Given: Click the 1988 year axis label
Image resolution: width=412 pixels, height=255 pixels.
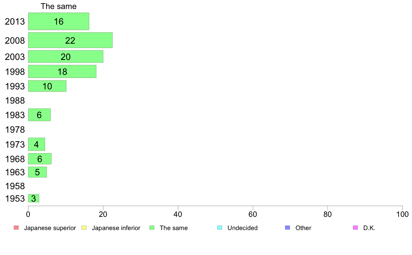Looking at the screenshot, I should [15, 100].
